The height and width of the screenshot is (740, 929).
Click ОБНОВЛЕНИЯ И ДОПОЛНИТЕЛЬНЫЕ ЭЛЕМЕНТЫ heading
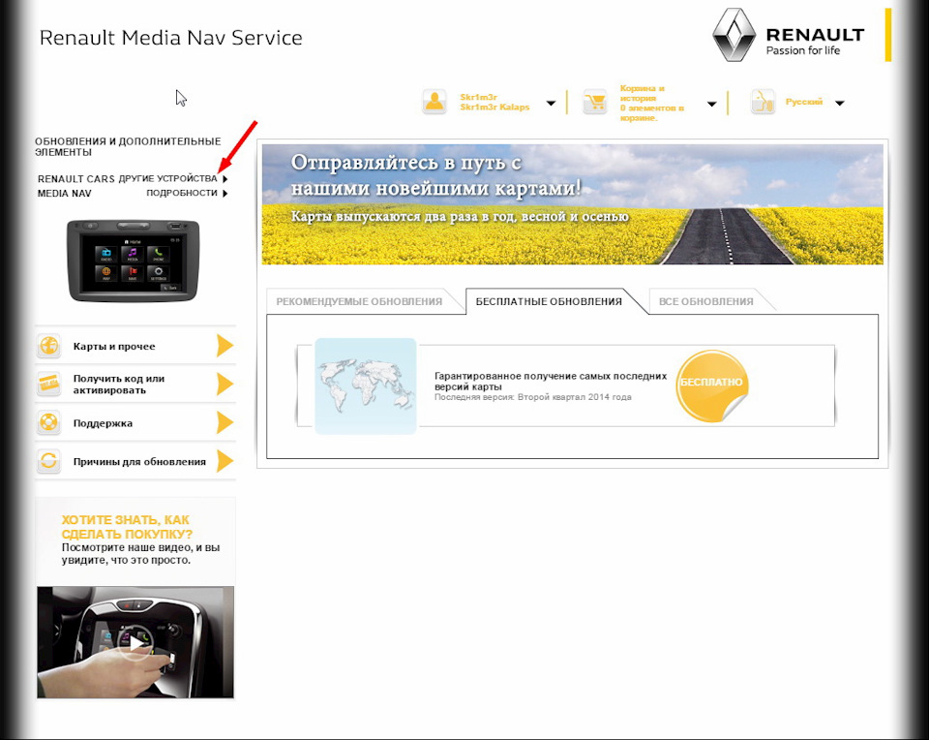click(128, 146)
